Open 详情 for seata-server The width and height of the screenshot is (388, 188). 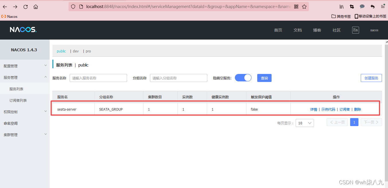314,109
